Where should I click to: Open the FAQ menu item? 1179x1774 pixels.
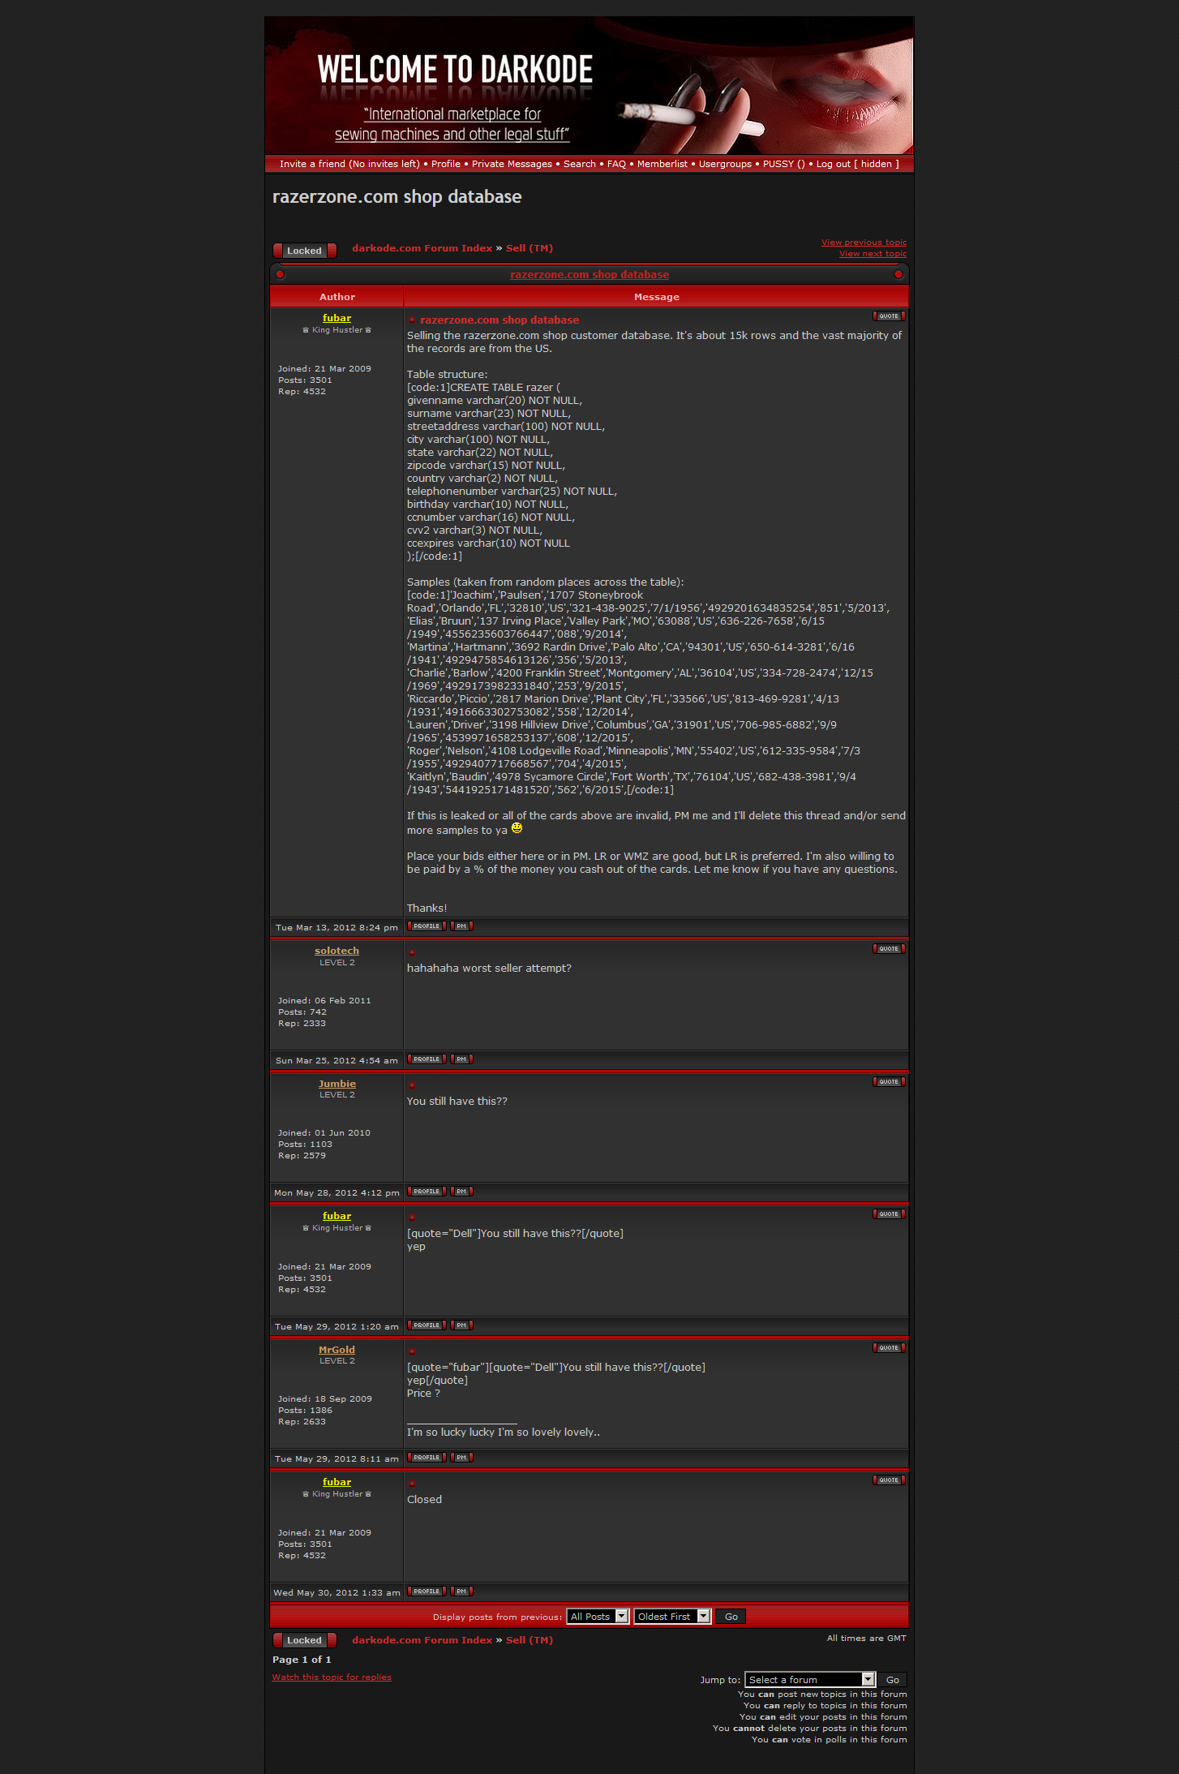[616, 164]
